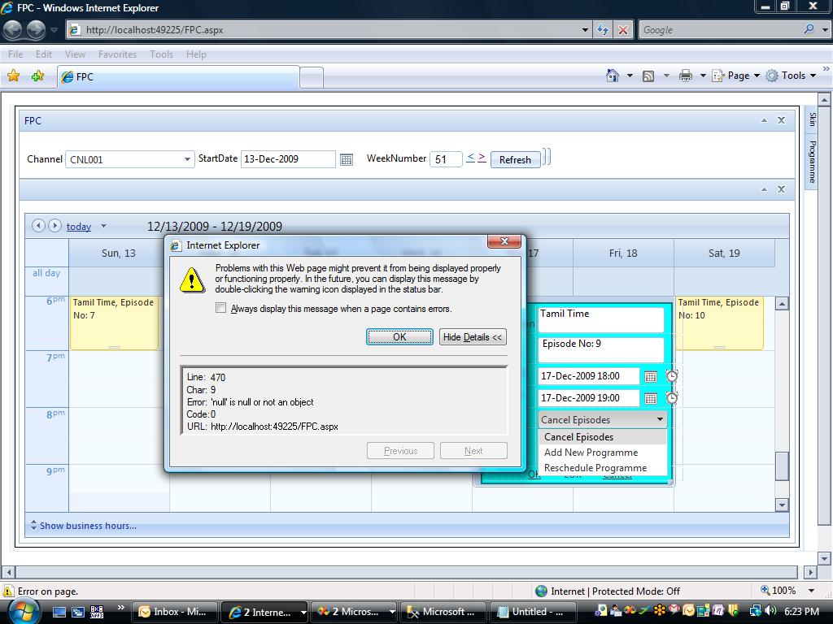The width and height of the screenshot is (833, 624).
Task: Collapse the second panel bar arrow
Action: click(764, 189)
